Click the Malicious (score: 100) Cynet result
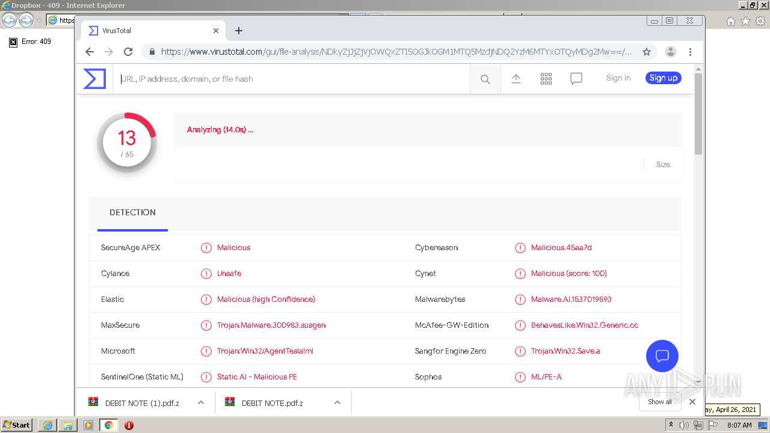Image resolution: width=770 pixels, height=433 pixels. 569,274
